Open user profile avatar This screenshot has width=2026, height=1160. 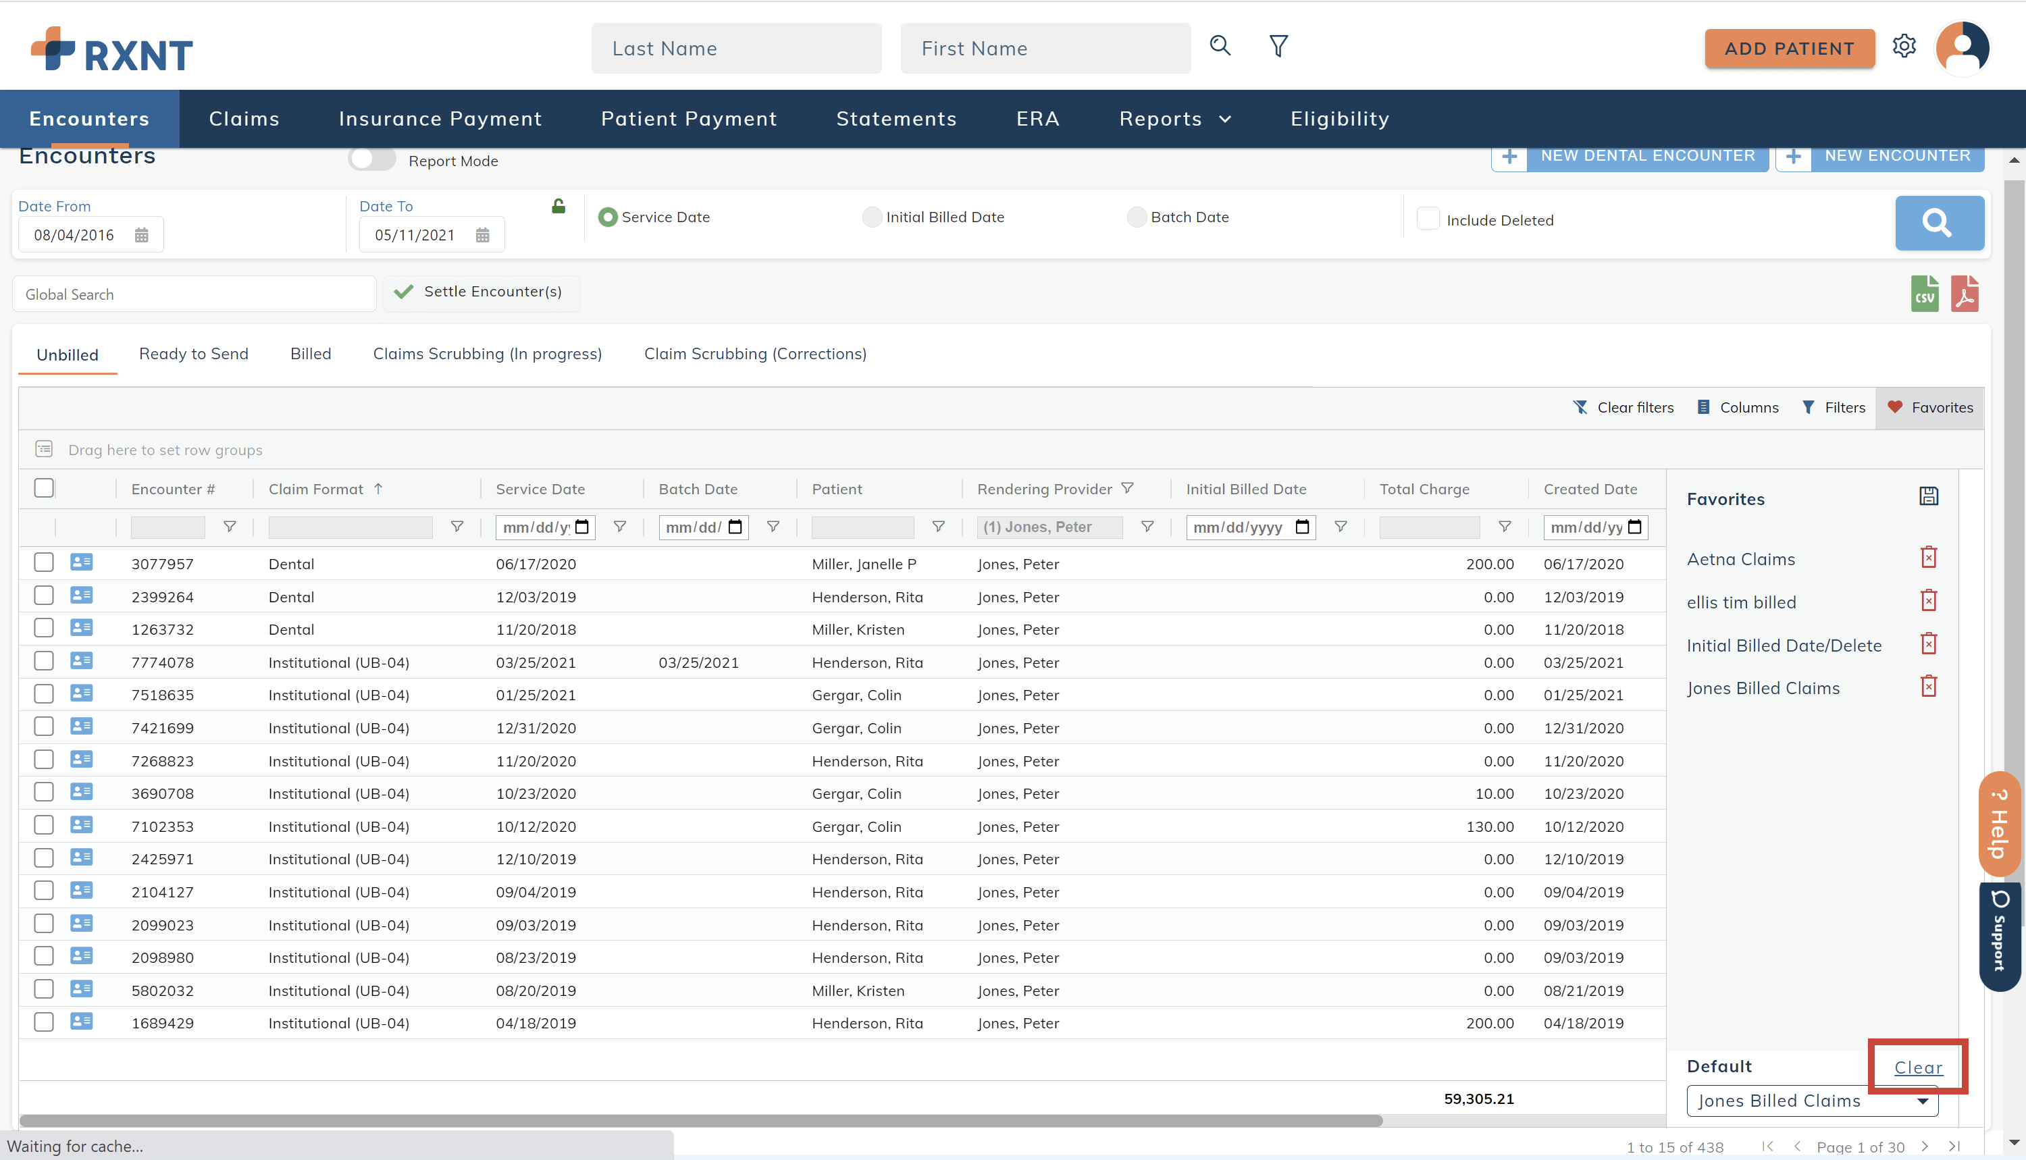click(x=1963, y=48)
